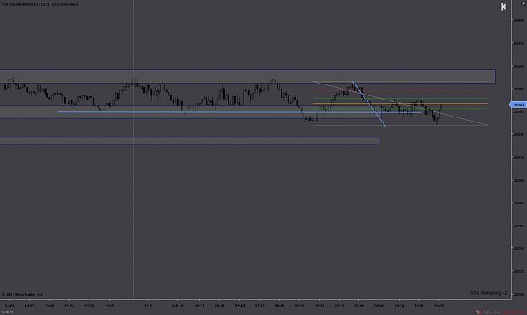Click the YM 03-17 tab label

click(7, 312)
